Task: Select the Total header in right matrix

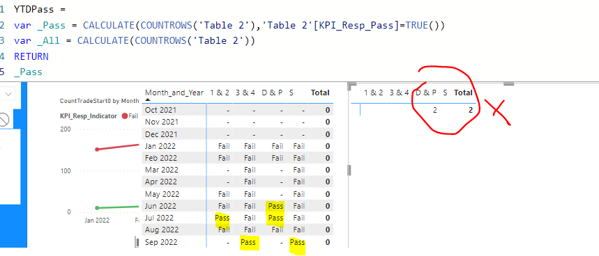Action: pos(463,93)
